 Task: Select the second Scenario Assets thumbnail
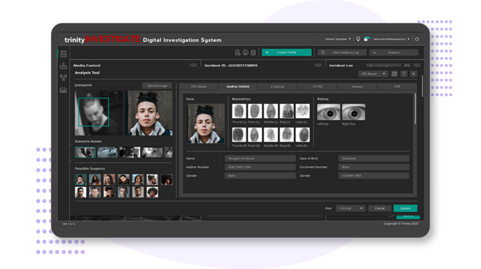click(108, 152)
